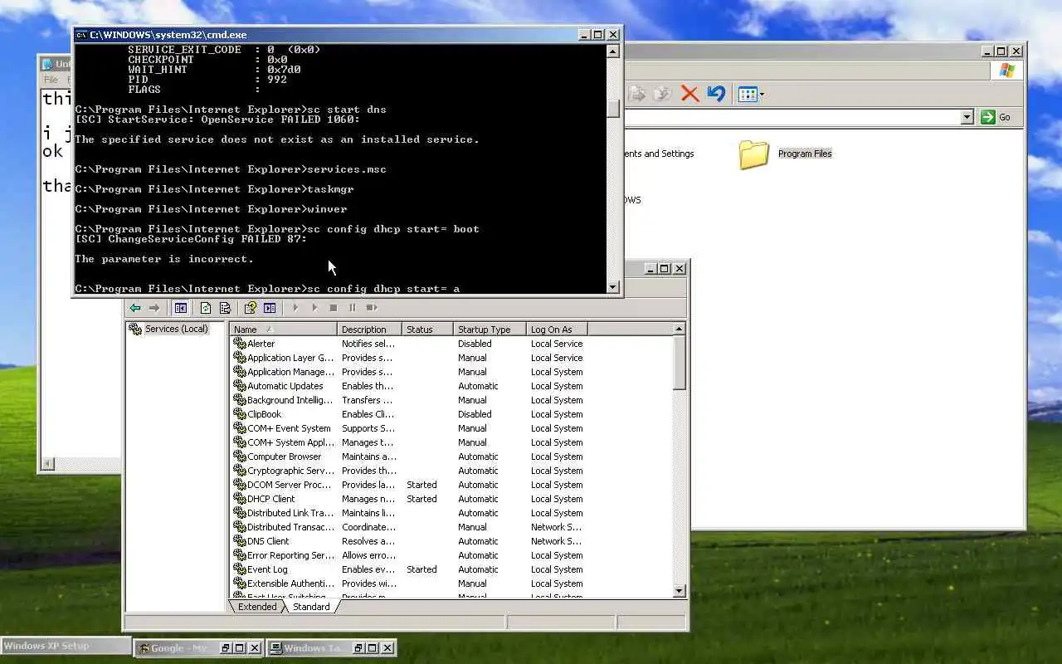Open the File menu in Notepad
The height and width of the screenshot is (664, 1062).
click(x=51, y=80)
